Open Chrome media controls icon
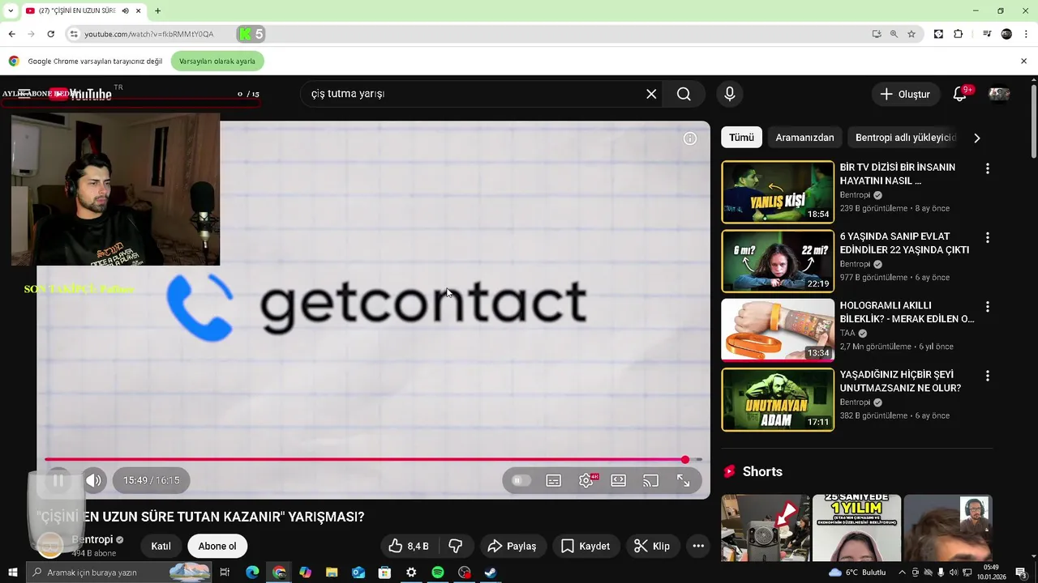The width and height of the screenshot is (1038, 583). pyautogui.click(x=987, y=34)
